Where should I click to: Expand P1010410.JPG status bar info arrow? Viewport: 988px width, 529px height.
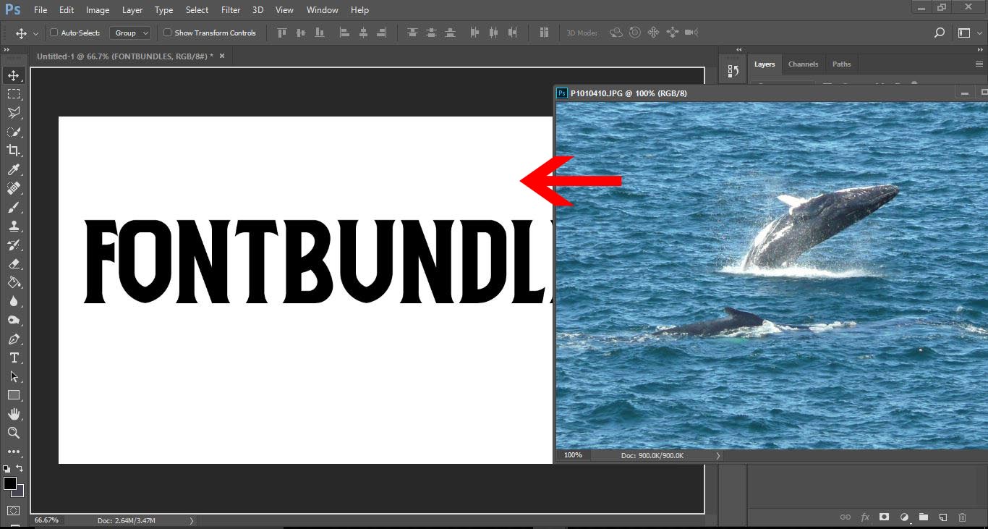click(718, 456)
